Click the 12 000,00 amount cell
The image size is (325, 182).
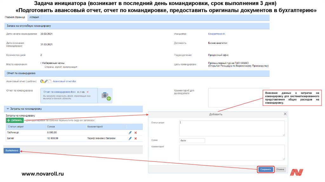coord(53,138)
